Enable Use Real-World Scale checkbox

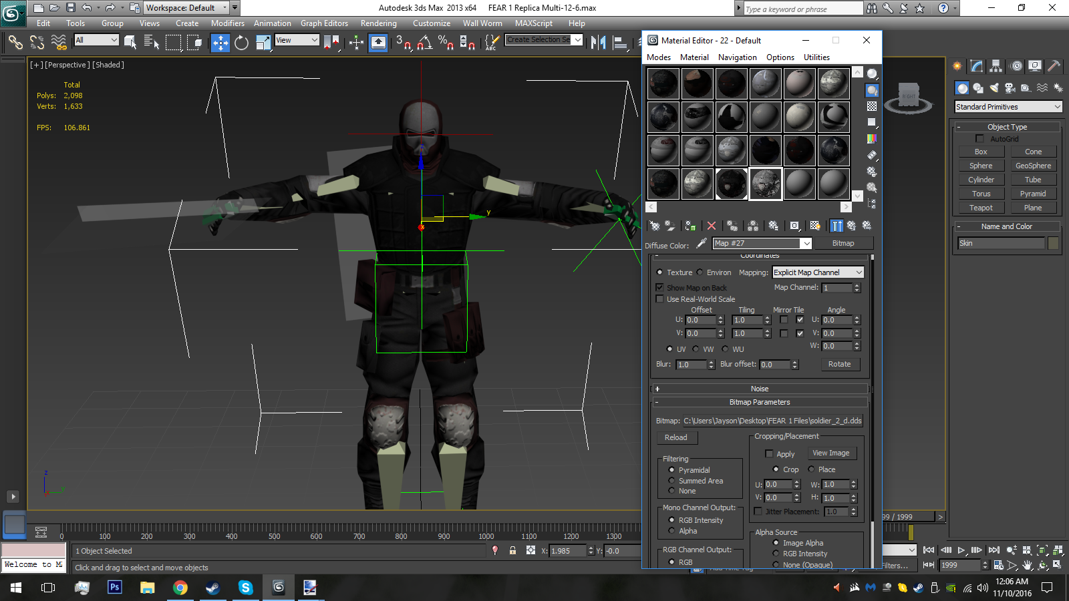pos(659,298)
